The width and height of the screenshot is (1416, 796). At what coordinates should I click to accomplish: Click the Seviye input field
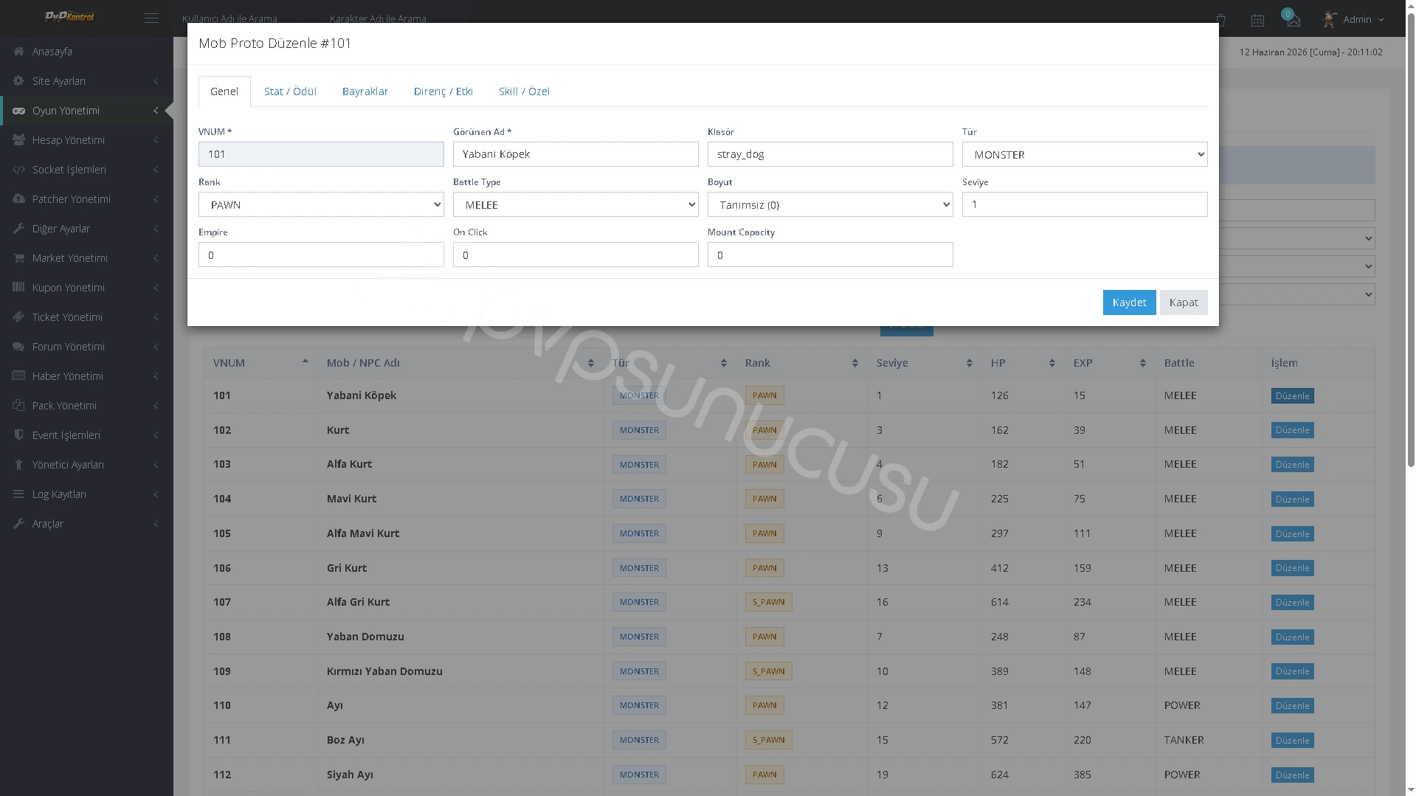coord(1085,204)
